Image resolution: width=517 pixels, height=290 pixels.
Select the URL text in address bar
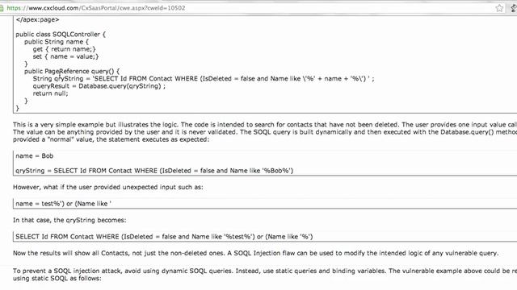click(96, 8)
